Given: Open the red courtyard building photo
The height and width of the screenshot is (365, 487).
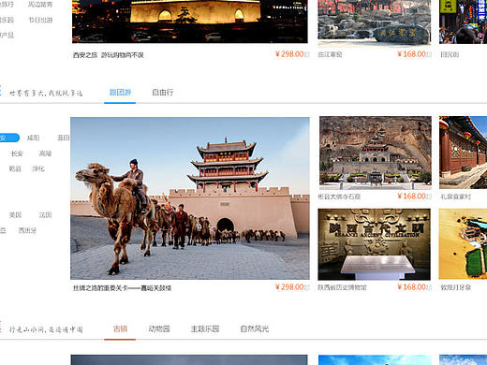Looking at the screenshot, I should [x=463, y=153].
